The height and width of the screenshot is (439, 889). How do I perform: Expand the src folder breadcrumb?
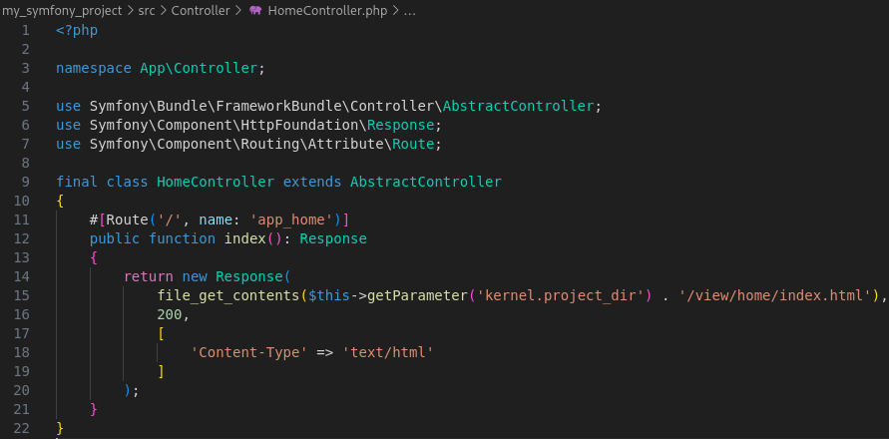click(x=146, y=10)
